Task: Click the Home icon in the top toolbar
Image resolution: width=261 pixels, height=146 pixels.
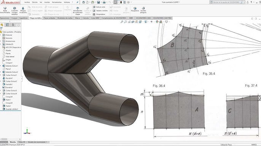Action: point(84,2)
